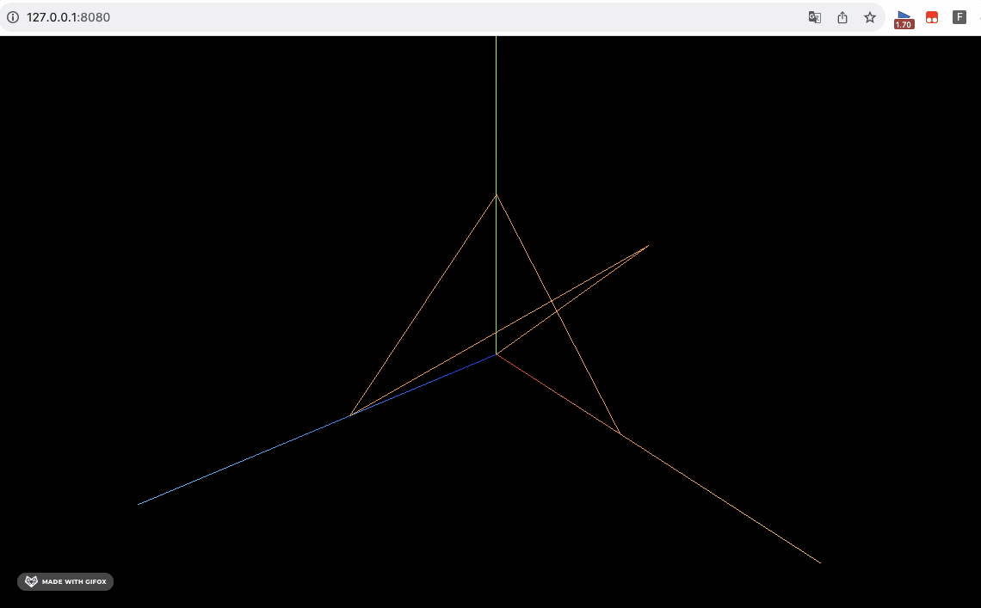The width and height of the screenshot is (981, 608).
Task: Open the blue triangle extension showing 1.70
Action: (x=904, y=19)
